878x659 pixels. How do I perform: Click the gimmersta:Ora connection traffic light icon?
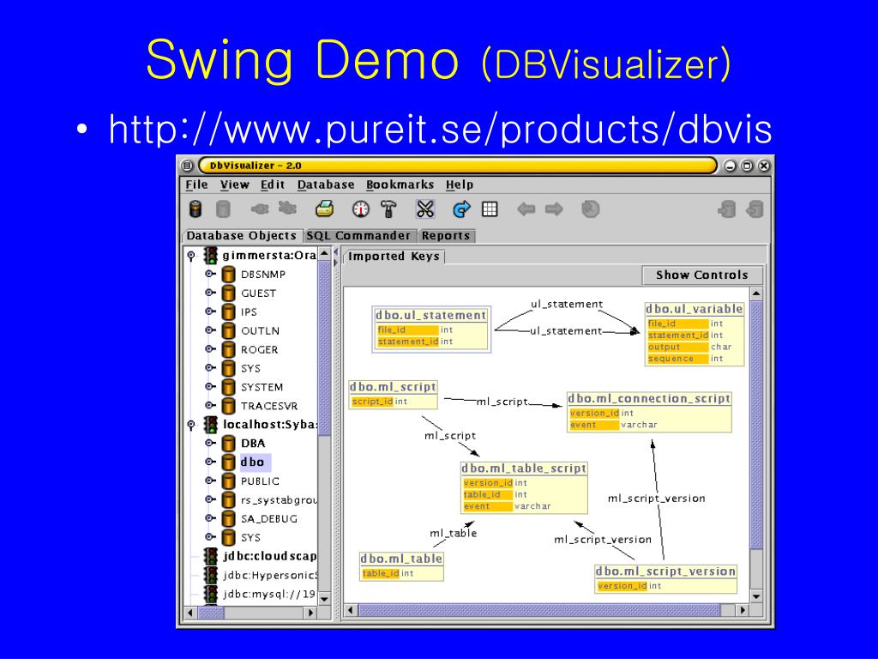tap(211, 256)
